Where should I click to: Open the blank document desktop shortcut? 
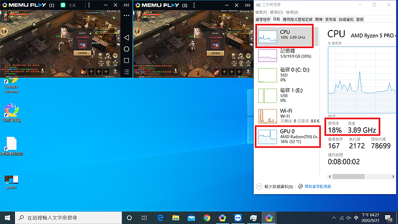click(12, 146)
